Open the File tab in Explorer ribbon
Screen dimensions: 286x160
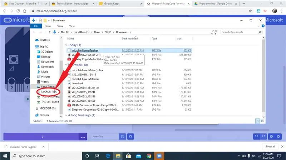pos(36,26)
